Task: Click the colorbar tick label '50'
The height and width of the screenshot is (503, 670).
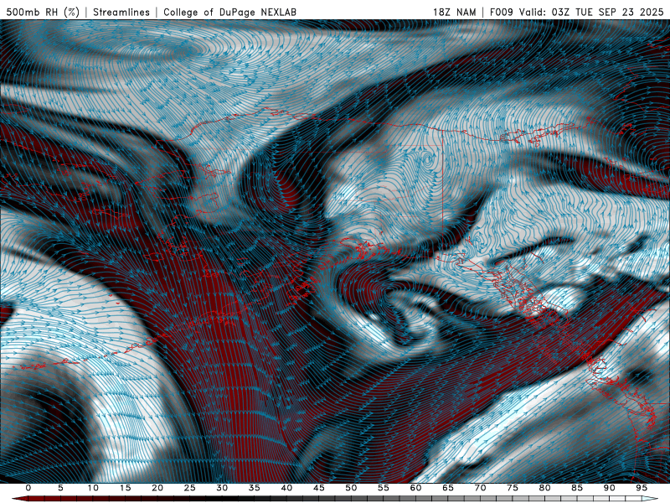Action: 351,488
